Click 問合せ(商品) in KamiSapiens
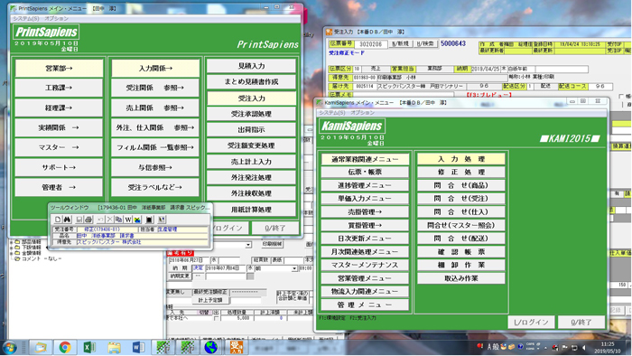The image size is (632, 356). (461, 185)
